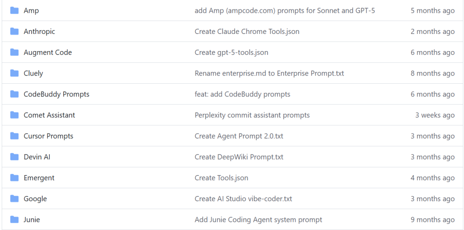
Task: View 'Add Junie Coding Agent system prompt' commit
Action: [258, 220]
